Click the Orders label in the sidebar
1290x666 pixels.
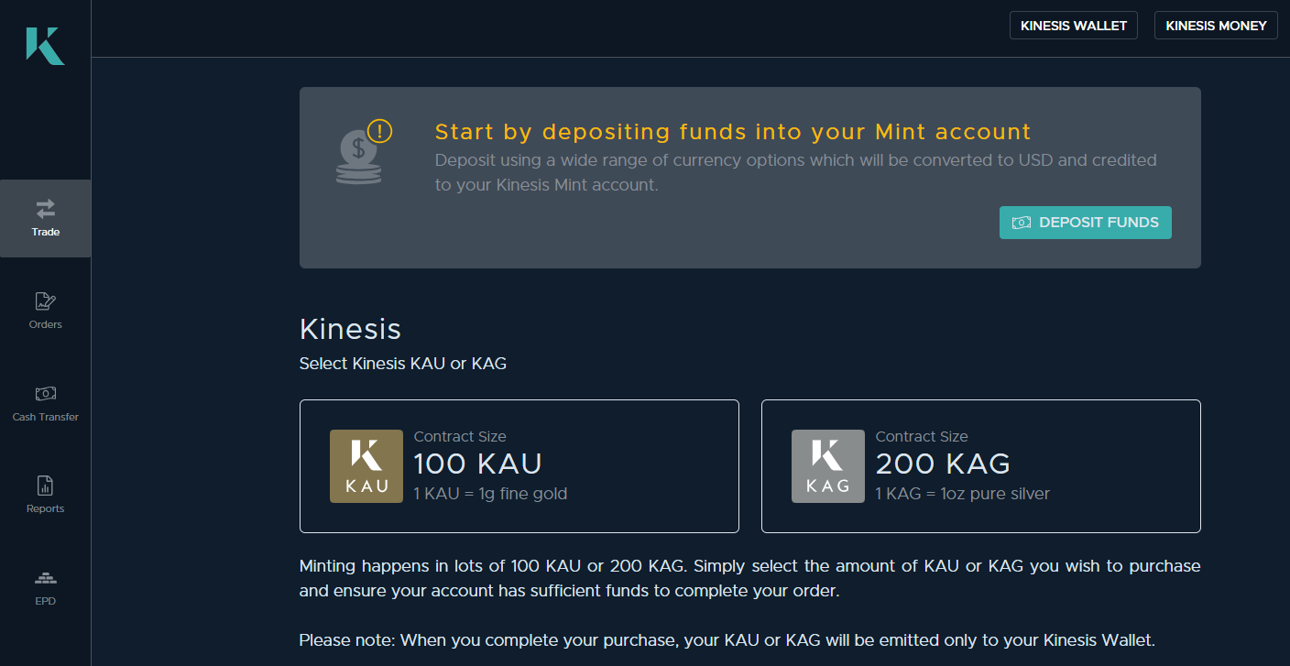coord(46,324)
